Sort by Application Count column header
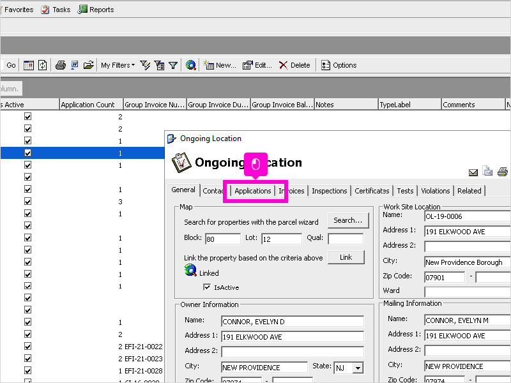 click(91, 105)
